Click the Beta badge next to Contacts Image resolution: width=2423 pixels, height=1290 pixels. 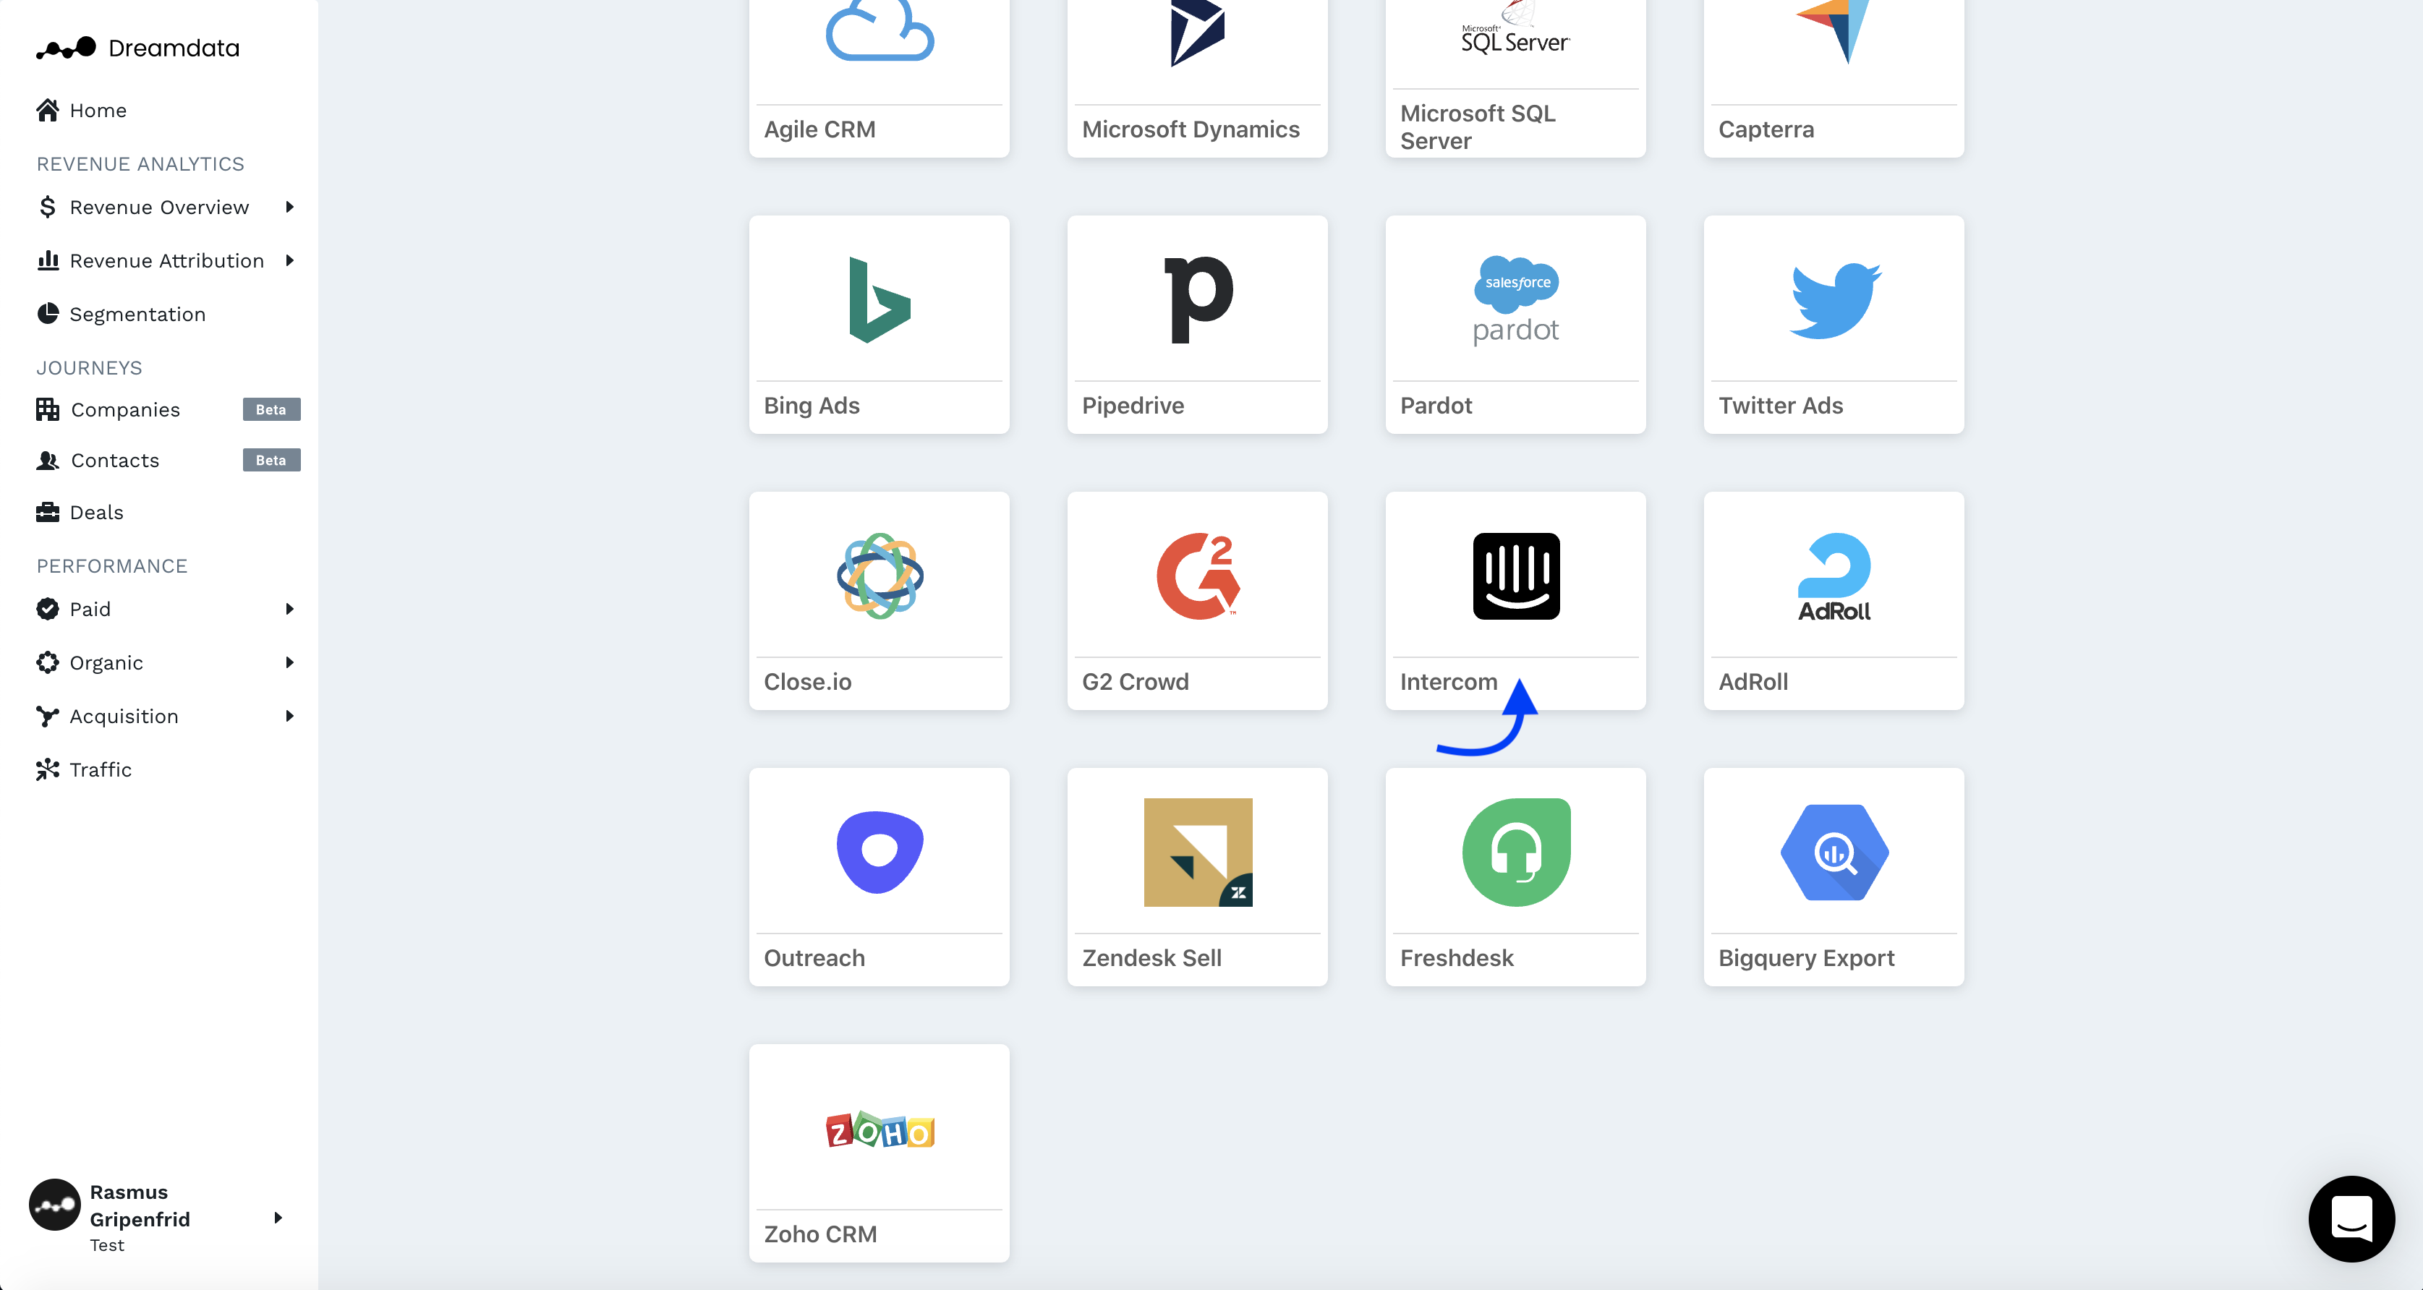pos(271,460)
